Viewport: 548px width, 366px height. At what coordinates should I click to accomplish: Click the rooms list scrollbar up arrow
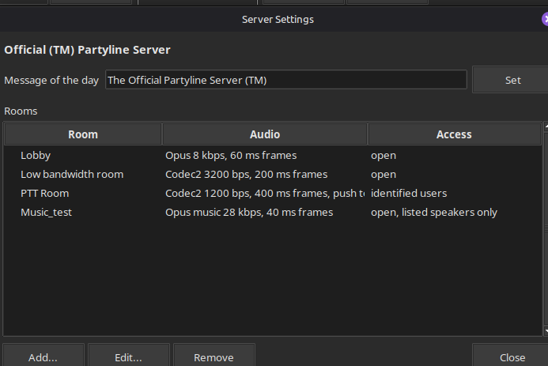546,126
